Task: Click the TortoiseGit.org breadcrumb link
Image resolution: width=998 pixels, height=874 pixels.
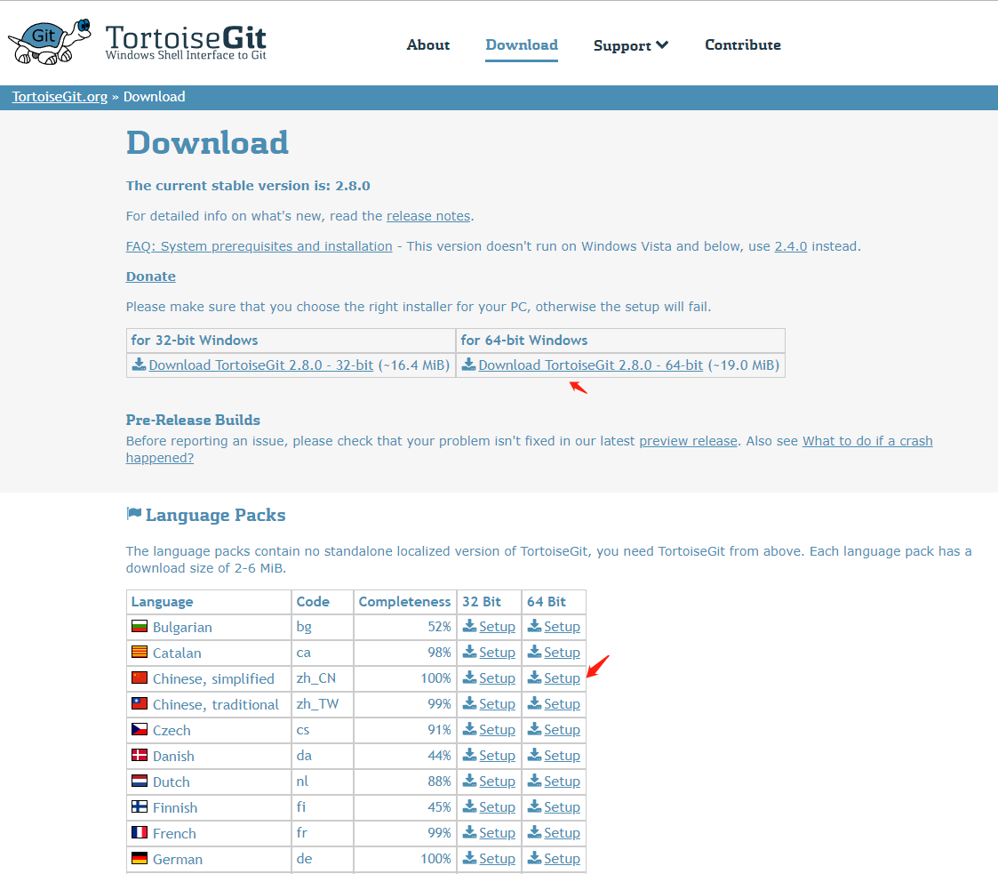Action: click(x=59, y=97)
